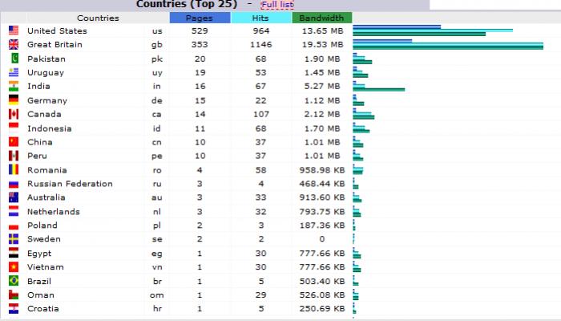This screenshot has width=561, height=321.
Task: Select the Pakistan flag icon
Action: click(x=14, y=59)
